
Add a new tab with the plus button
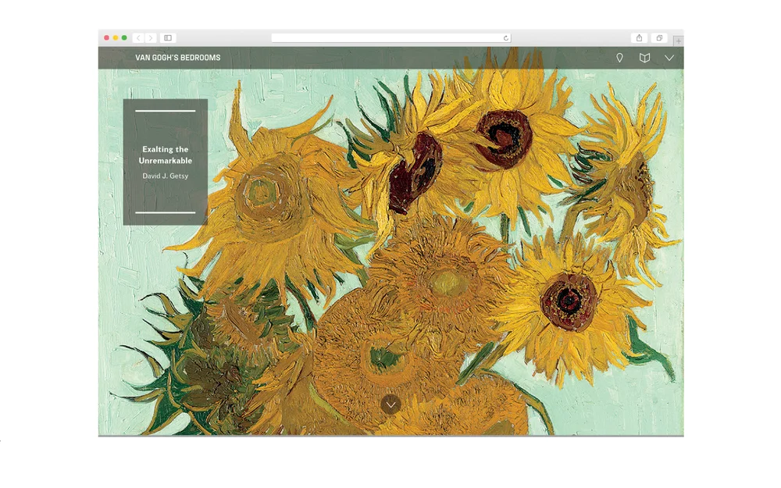[x=679, y=41]
